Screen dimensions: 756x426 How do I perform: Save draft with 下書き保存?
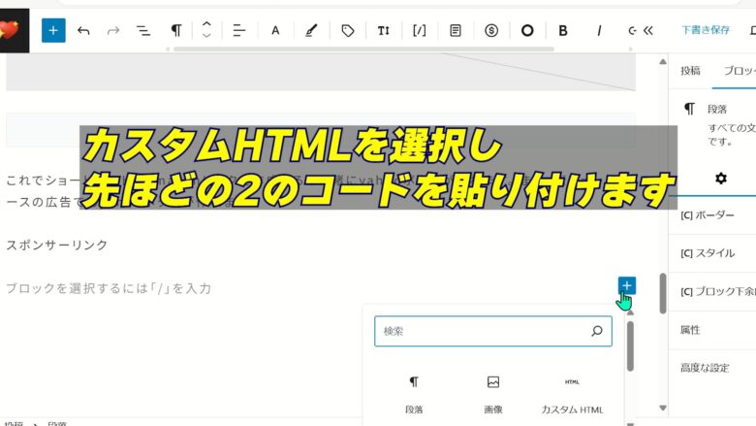705,30
